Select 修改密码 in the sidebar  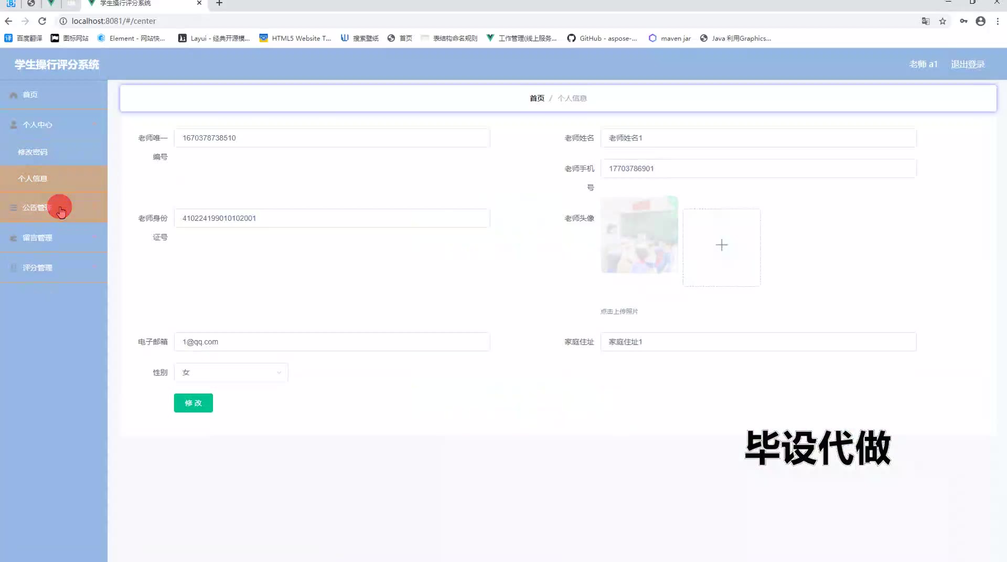pyautogui.click(x=33, y=152)
